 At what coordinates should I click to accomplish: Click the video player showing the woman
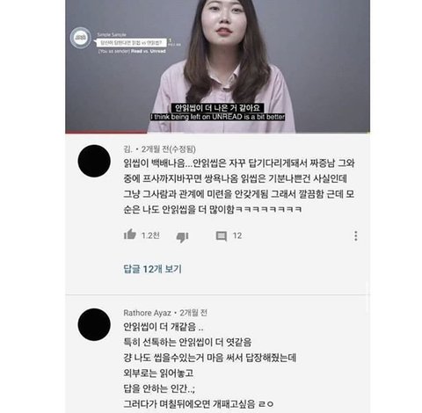tap(217, 66)
